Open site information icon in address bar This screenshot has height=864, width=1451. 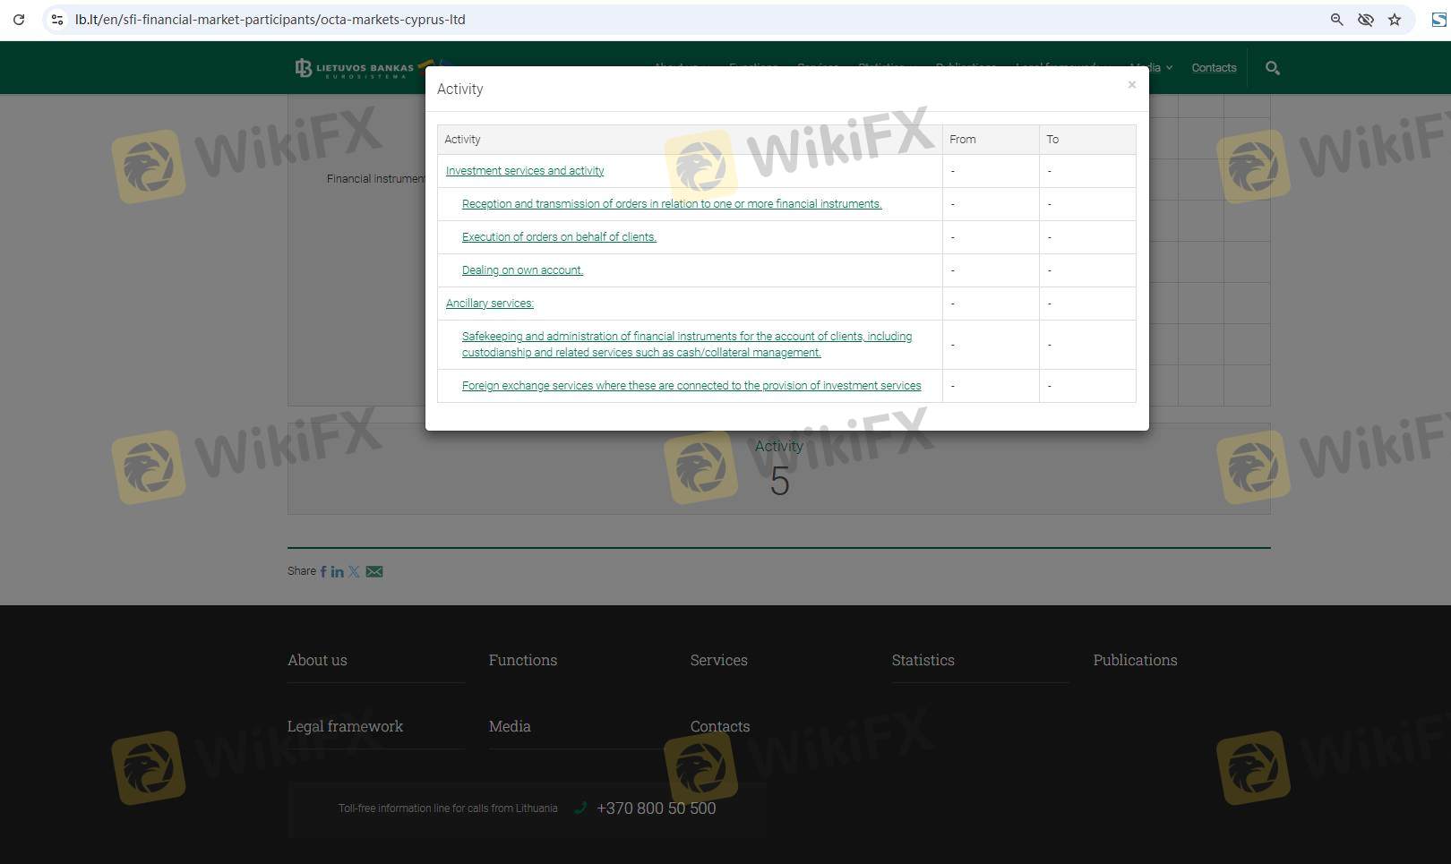57,20
